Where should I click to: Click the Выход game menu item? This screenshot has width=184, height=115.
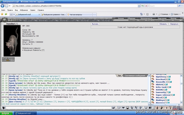173,18
